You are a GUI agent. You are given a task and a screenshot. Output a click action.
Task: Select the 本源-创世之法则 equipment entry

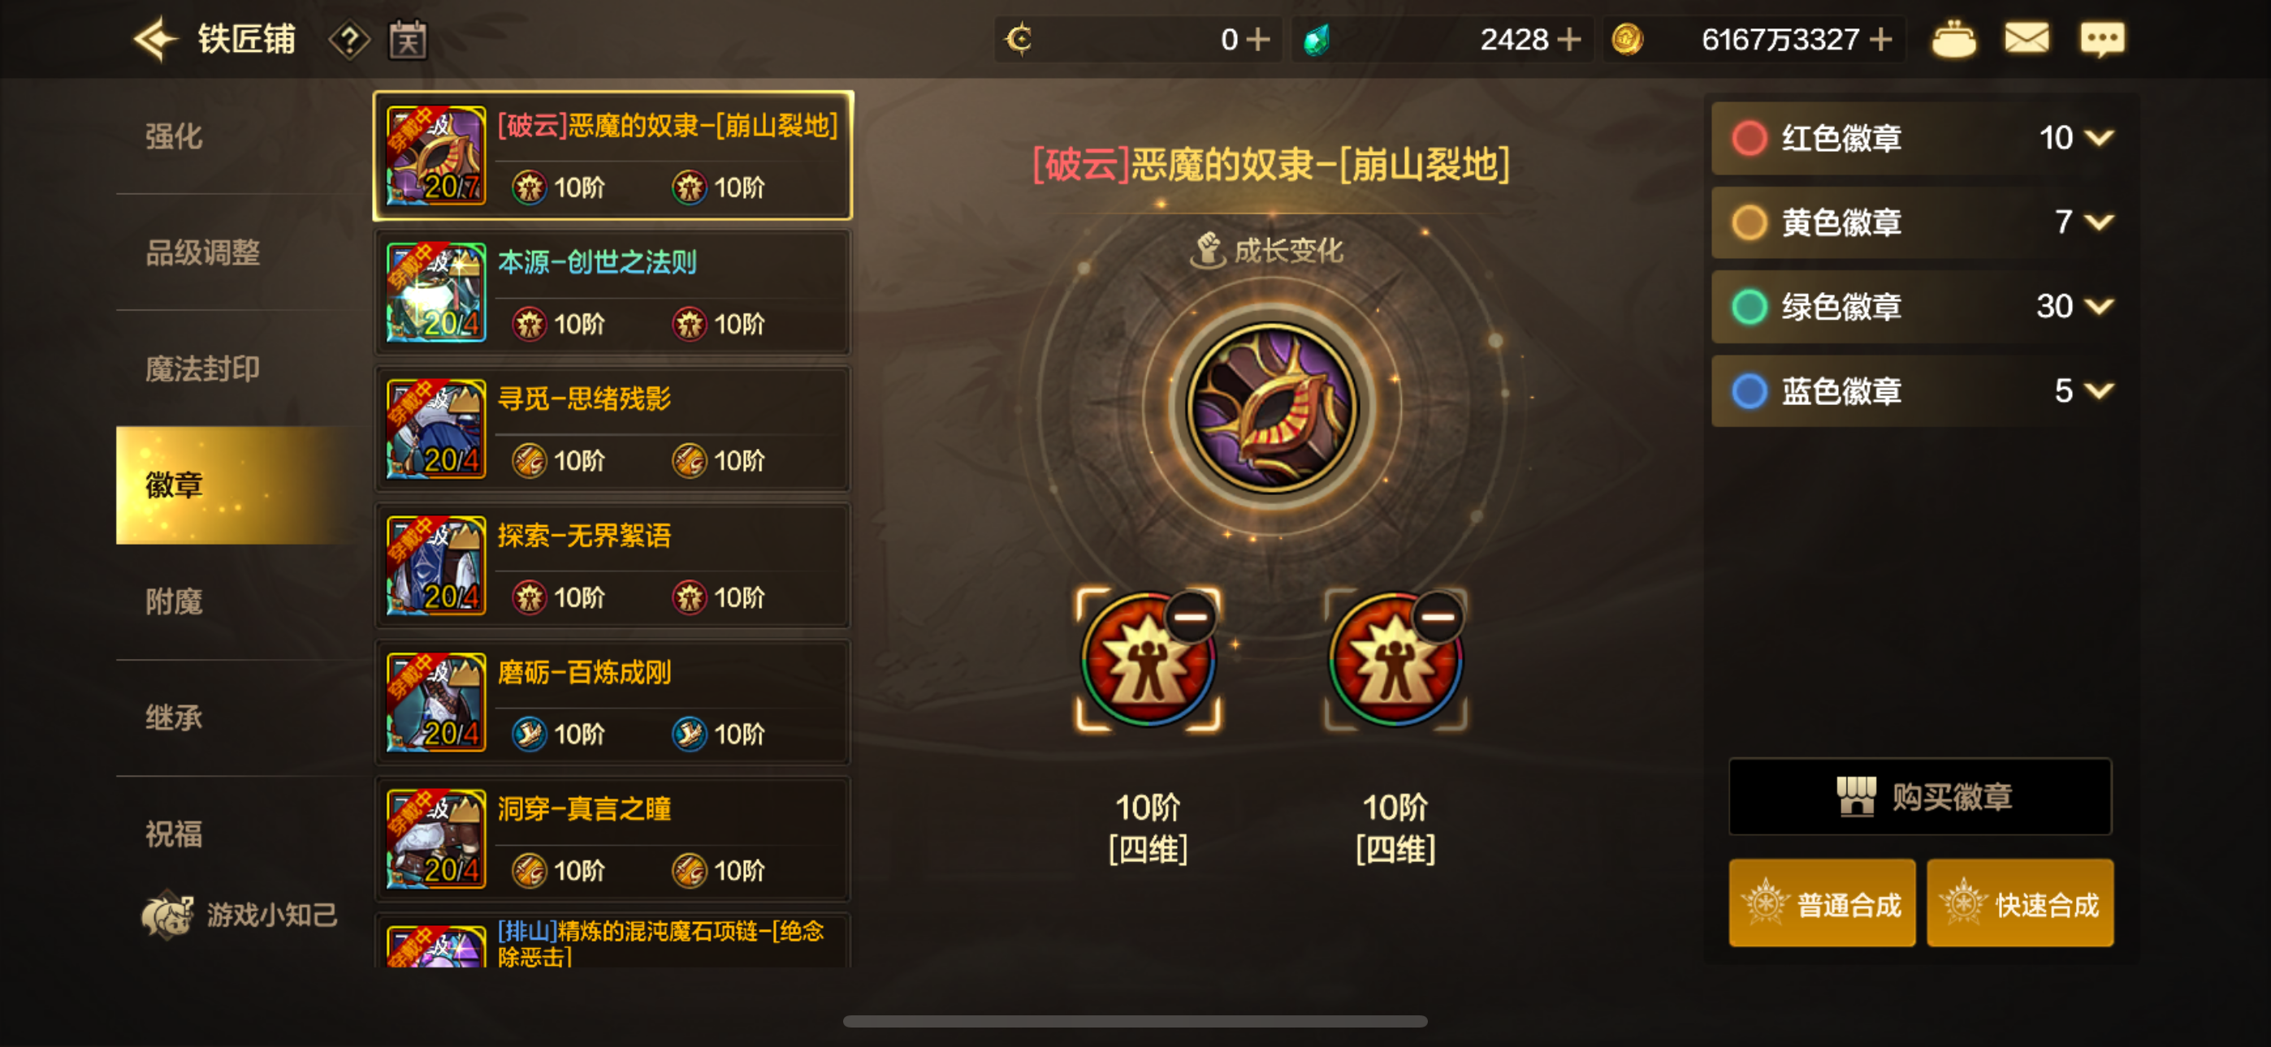(x=612, y=293)
